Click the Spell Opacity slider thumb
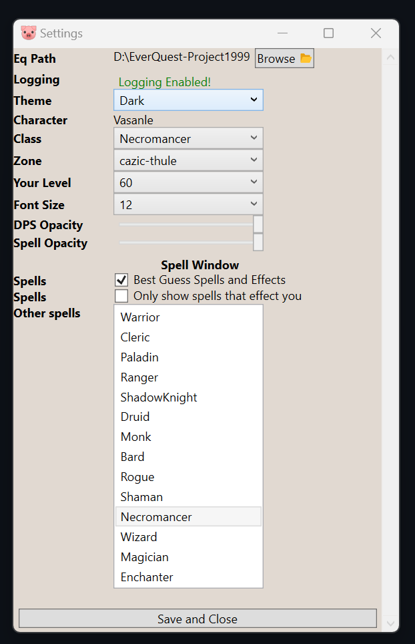 pyautogui.click(x=258, y=243)
